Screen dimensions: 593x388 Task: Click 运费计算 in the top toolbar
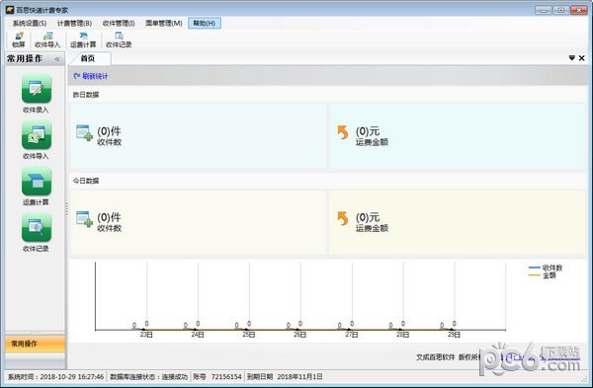tap(83, 40)
